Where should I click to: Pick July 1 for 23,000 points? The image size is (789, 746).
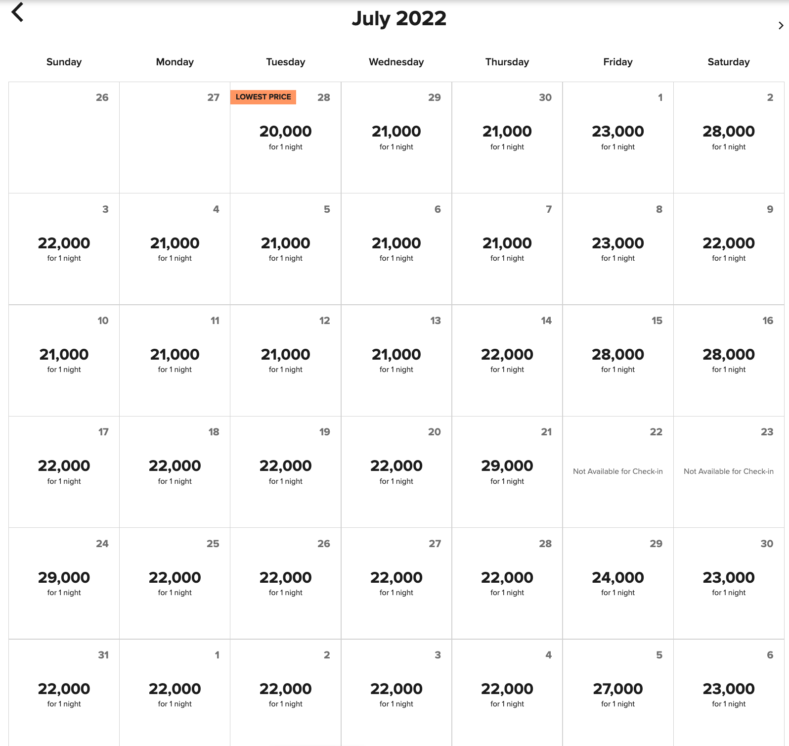tap(617, 137)
